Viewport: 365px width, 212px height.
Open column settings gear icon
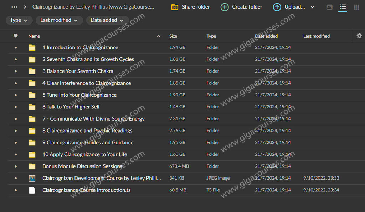coord(359,36)
